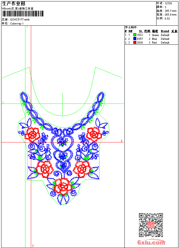This screenshot has height=248, width=179.
Task: Click the blue thread color swatch
Action: 135,39
